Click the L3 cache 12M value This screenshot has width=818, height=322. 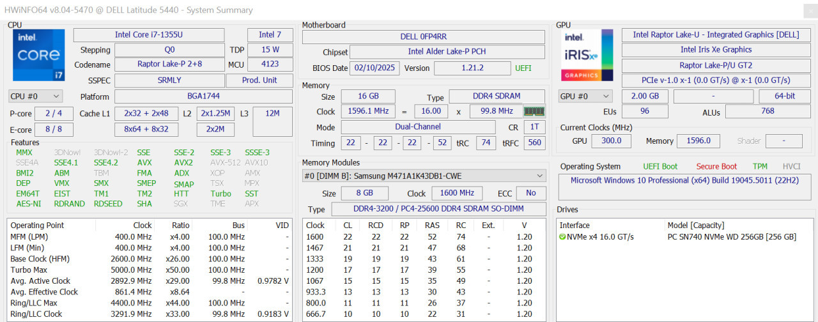(272, 121)
